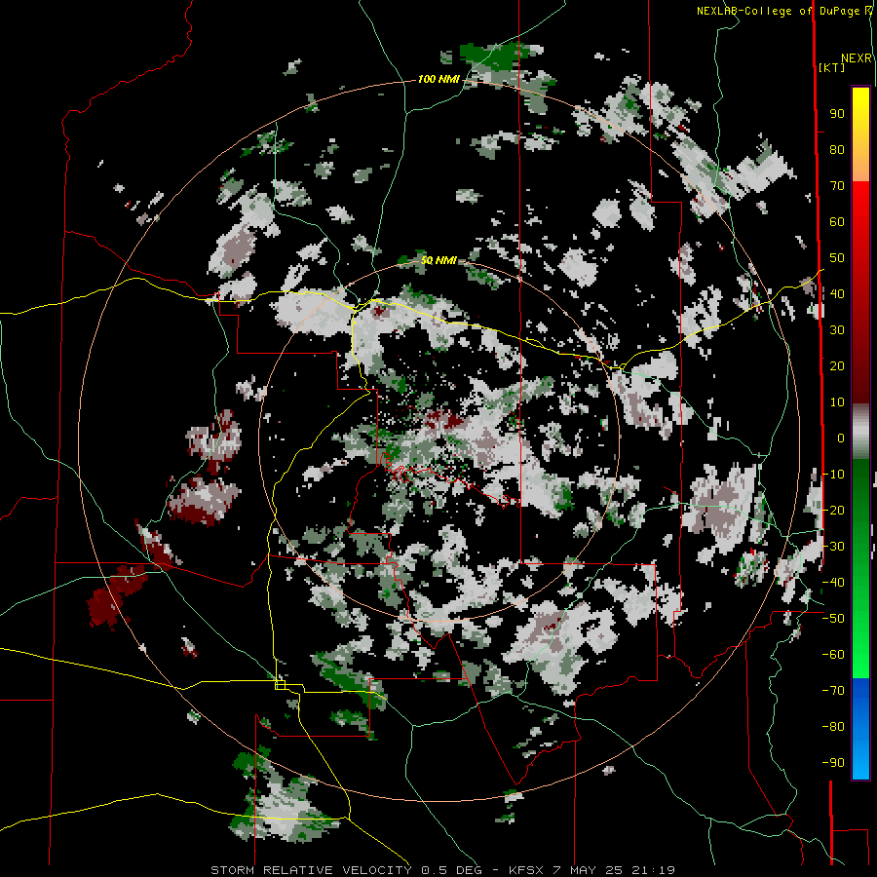The height and width of the screenshot is (877, 877).
Task: Click the yellow segment of the velocity color bar
Action: click(x=860, y=134)
